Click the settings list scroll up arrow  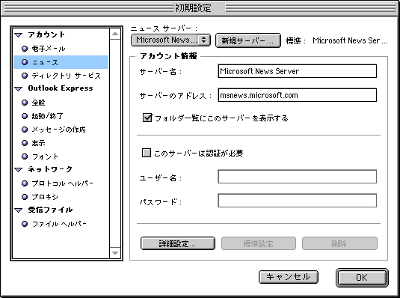pyautogui.click(x=115, y=34)
